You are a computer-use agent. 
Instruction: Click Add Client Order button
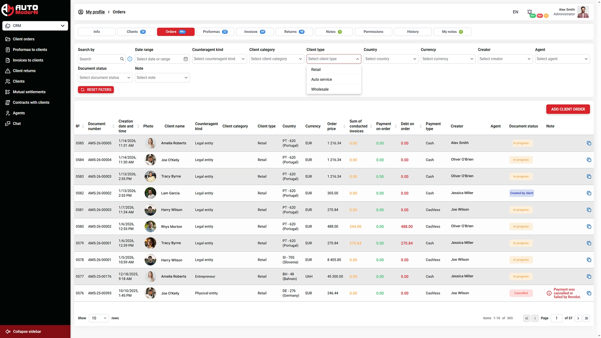[568, 109]
